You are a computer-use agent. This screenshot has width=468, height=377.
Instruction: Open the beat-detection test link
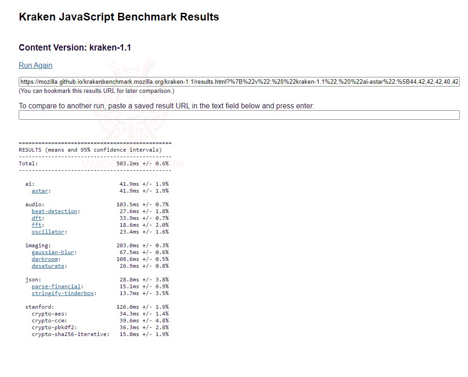point(54,211)
